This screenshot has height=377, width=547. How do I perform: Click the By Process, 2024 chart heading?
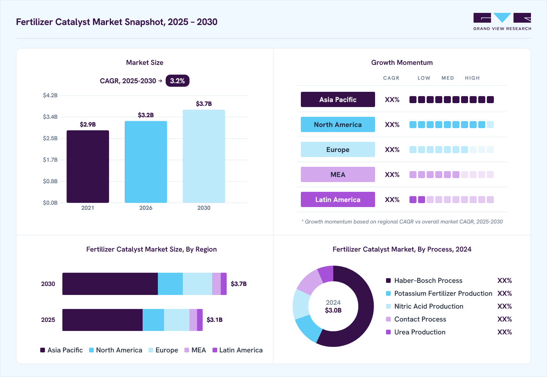402,249
